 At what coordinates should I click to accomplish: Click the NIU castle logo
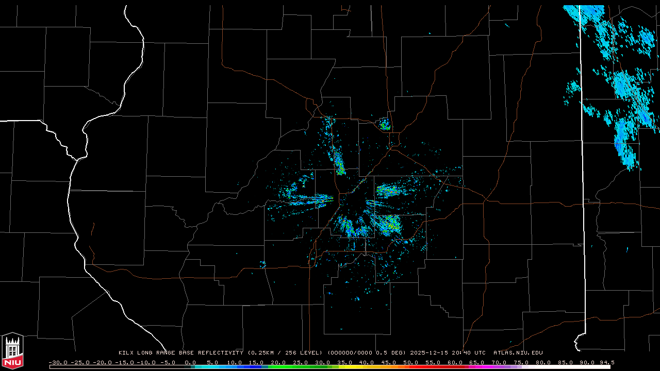pos(12,351)
